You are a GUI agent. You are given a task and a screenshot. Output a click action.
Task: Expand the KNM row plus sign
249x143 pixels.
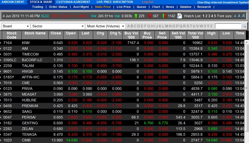1,43
